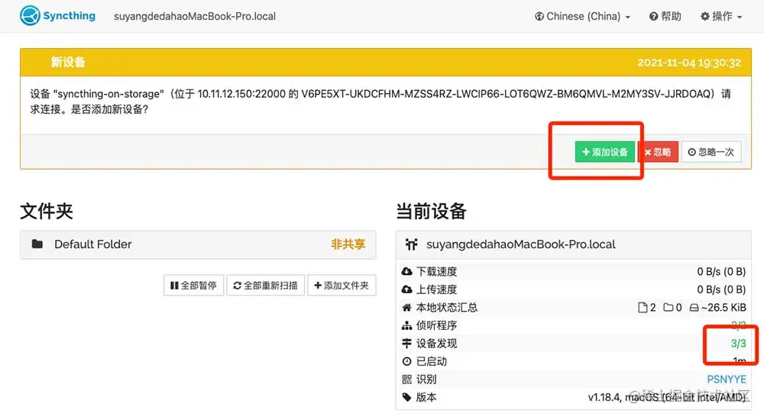Click the 上传速度 0 B/s (0 B) value
The image size is (764, 417).
721,289
